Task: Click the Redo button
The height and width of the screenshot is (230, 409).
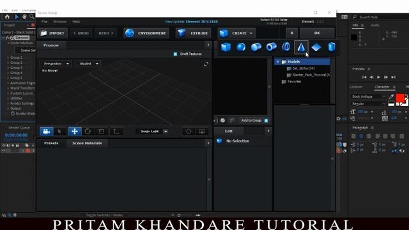Action: (106, 33)
